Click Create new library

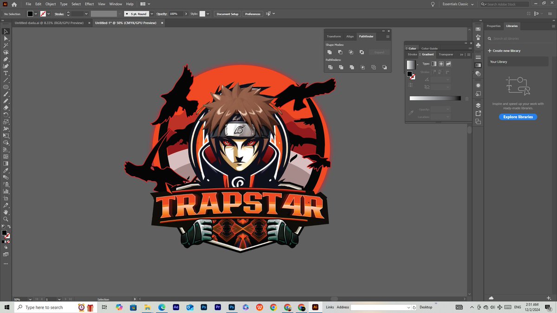504,51
